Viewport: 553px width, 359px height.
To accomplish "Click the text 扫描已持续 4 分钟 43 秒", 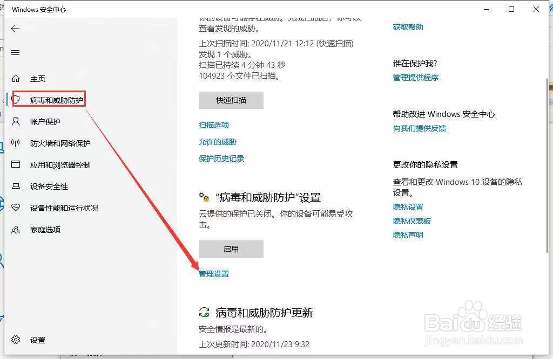I will tap(242, 65).
